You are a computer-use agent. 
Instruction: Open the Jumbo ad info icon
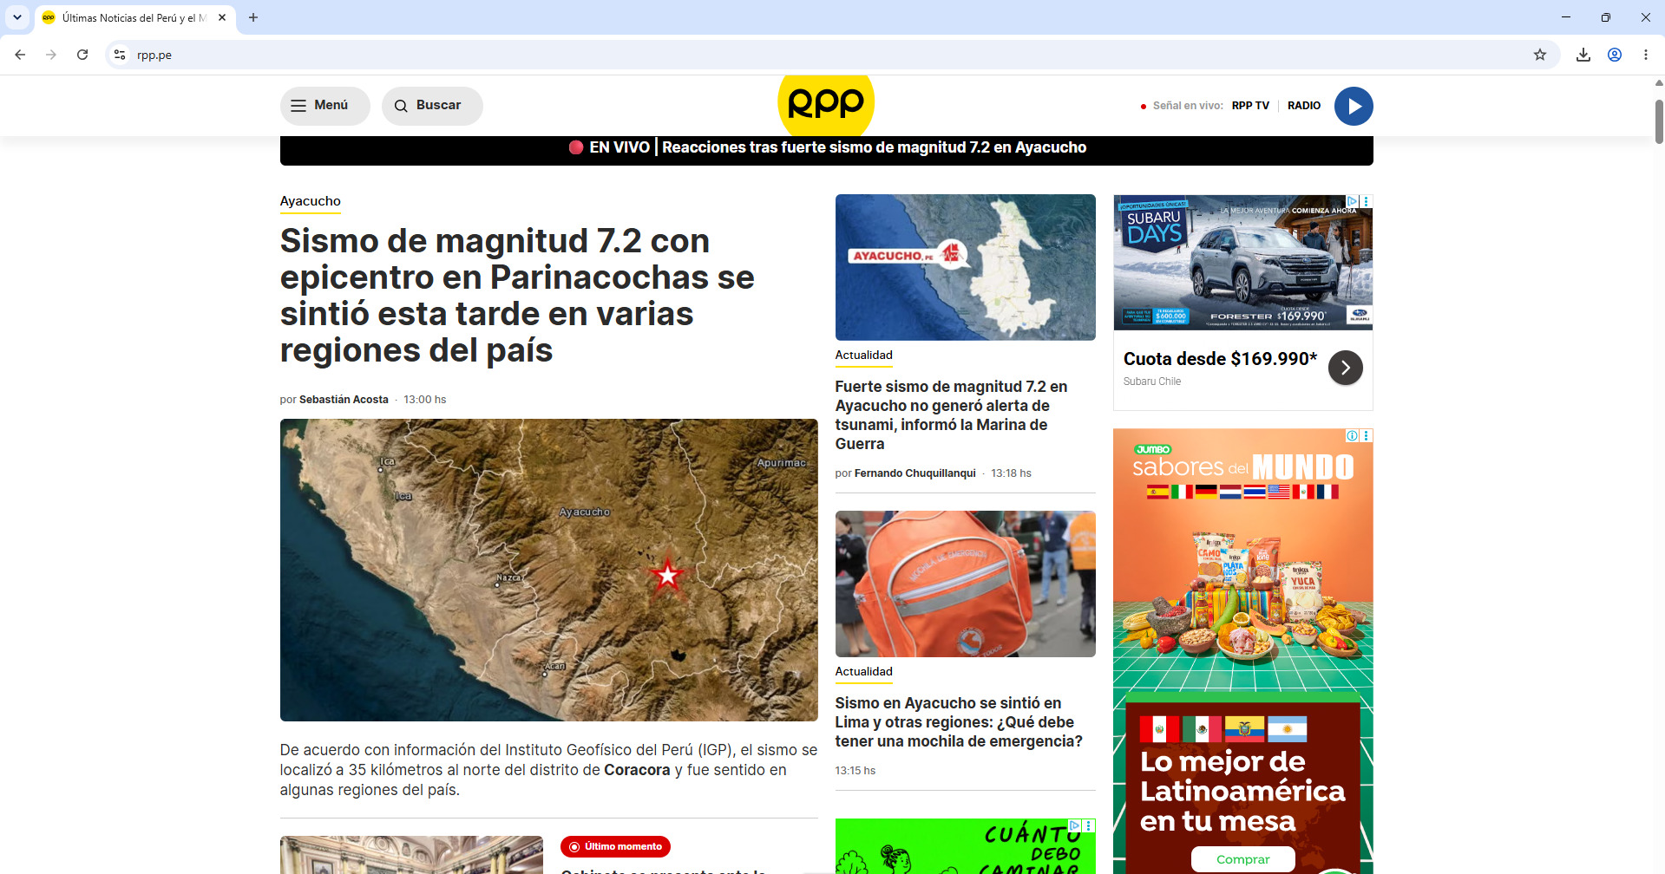click(x=1352, y=435)
